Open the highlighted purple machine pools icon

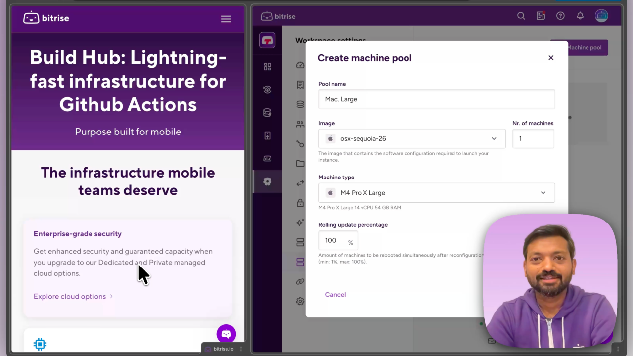tap(300, 262)
